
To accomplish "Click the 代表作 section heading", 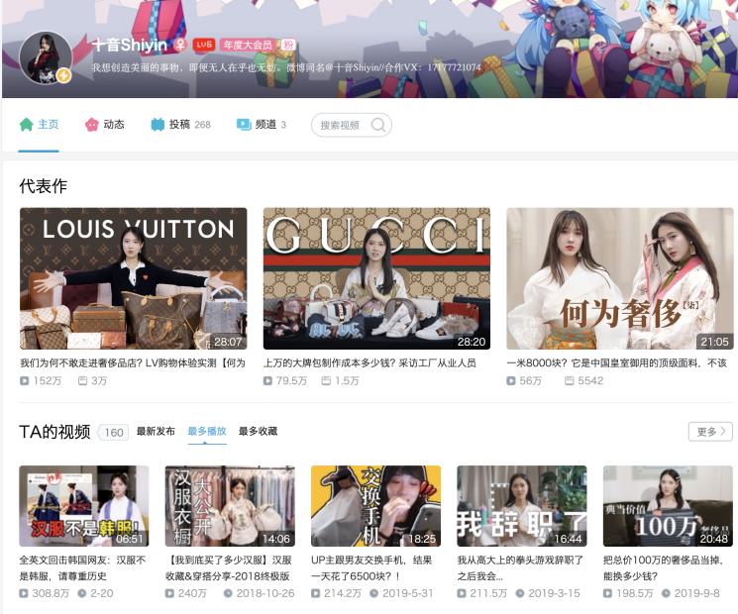I will [44, 186].
